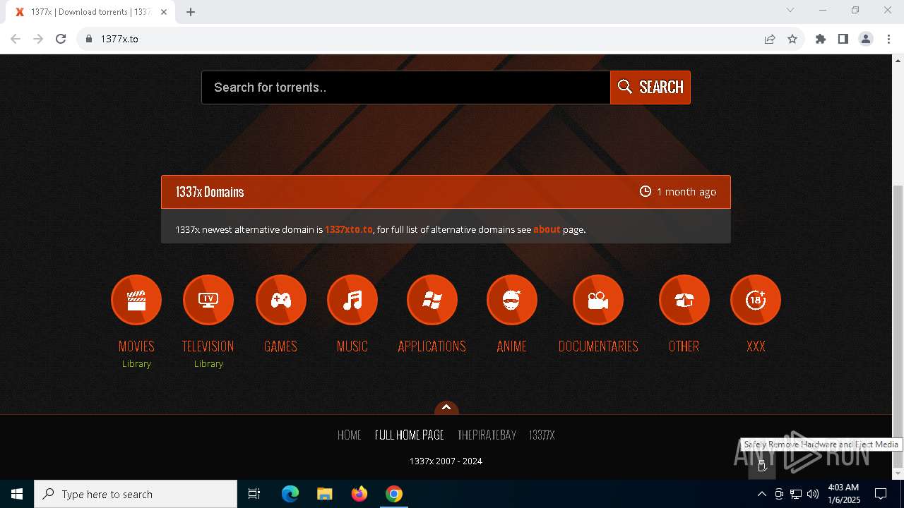Click the network tray icon
Viewport: 904px width, 508px height.
click(796, 494)
